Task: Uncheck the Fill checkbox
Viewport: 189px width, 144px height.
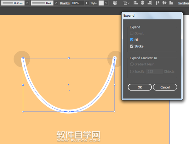Action: coord(132,40)
